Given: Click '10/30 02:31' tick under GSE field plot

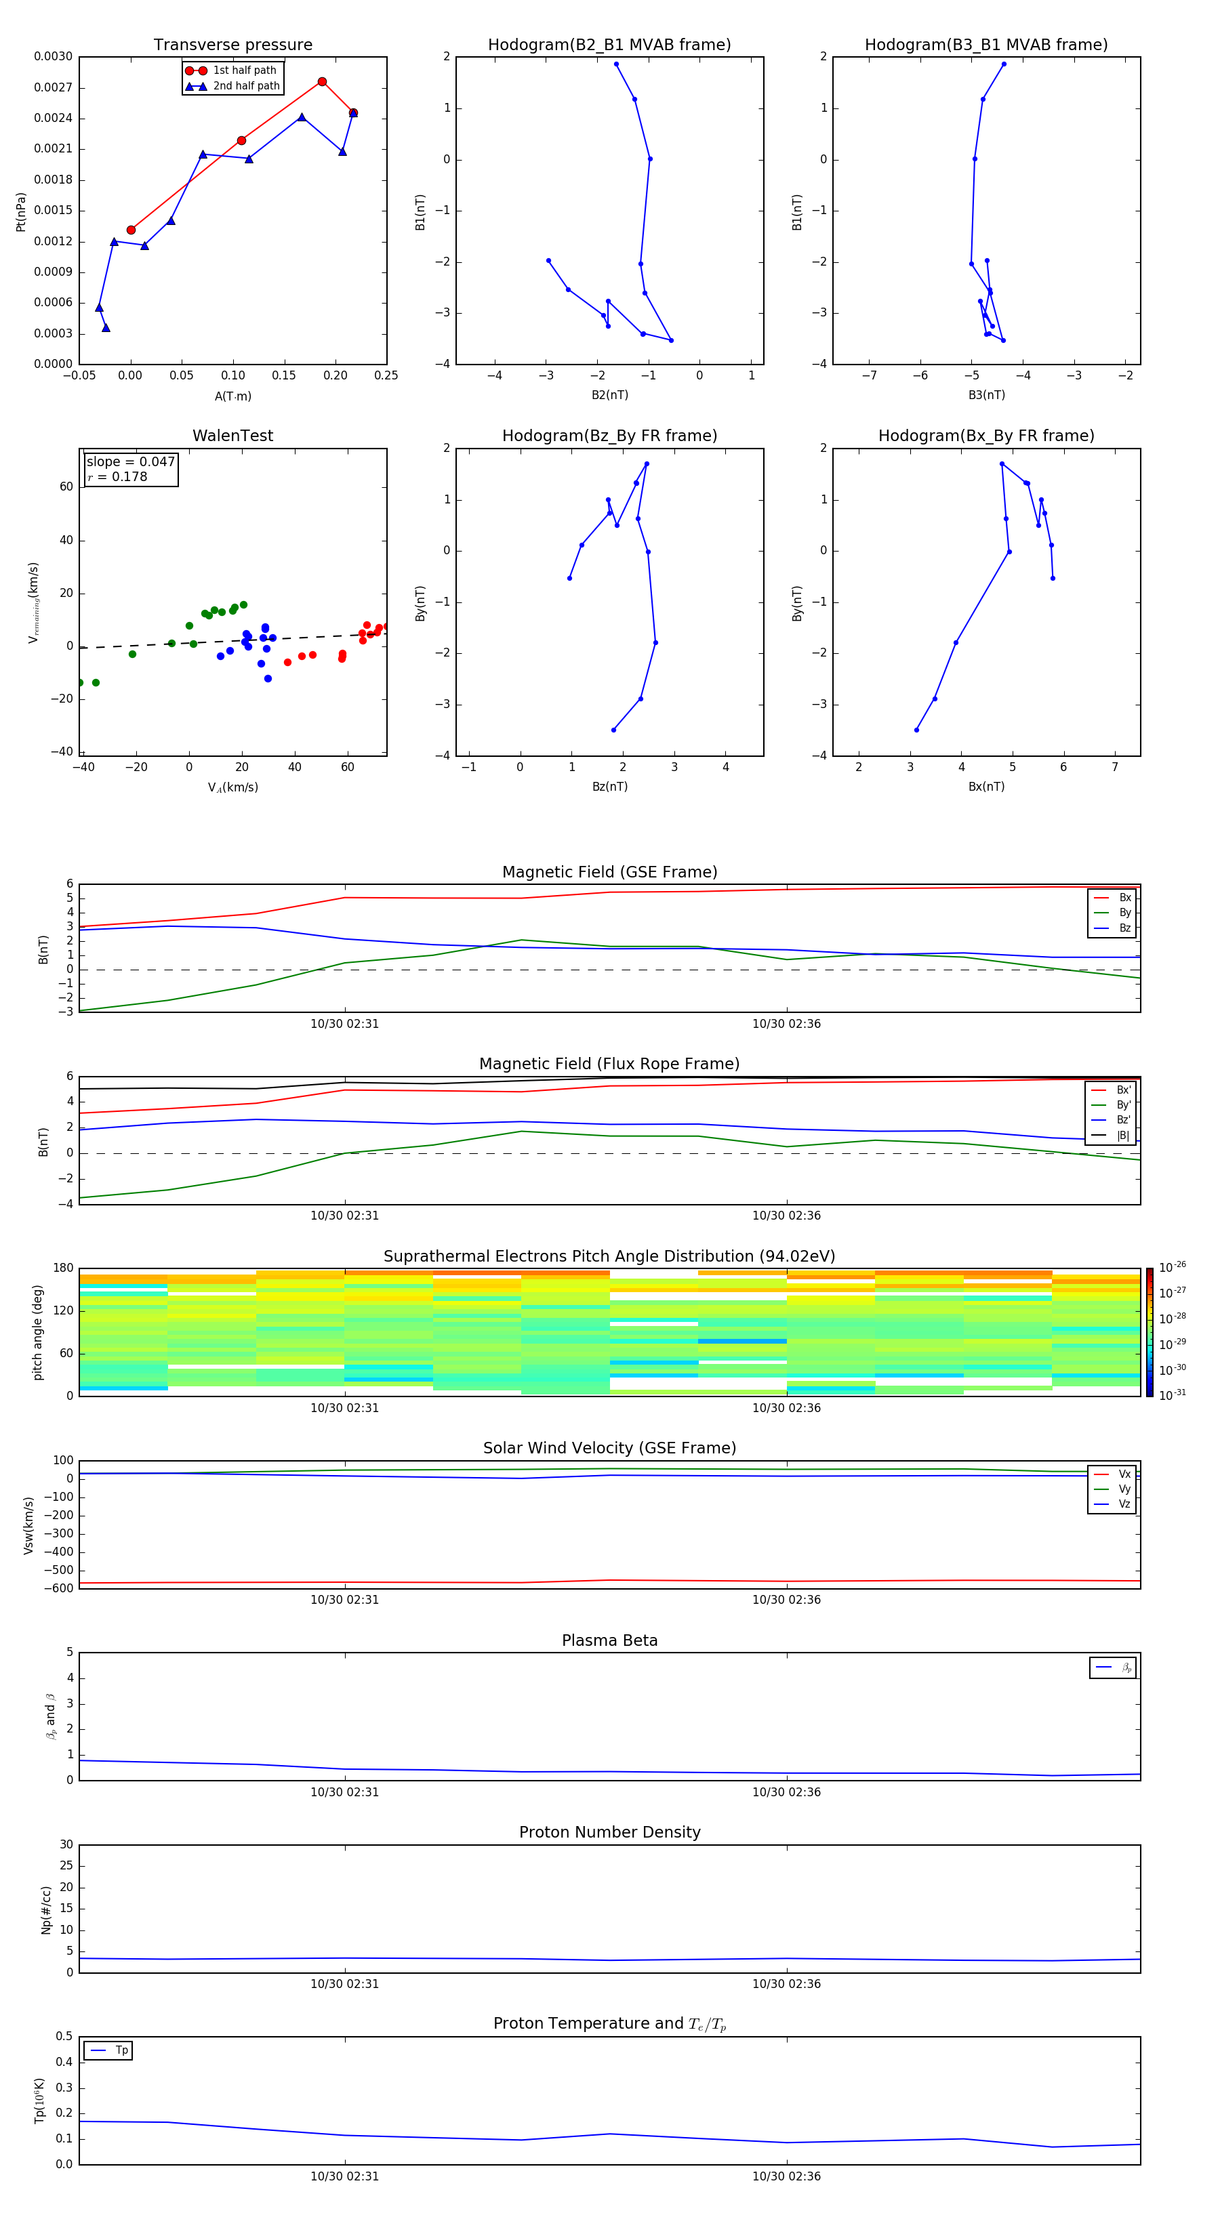Looking at the screenshot, I should (x=345, y=1024).
